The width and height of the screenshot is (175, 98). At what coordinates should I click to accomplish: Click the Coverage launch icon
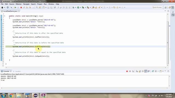pyautogui.click(x=83, y=7)
